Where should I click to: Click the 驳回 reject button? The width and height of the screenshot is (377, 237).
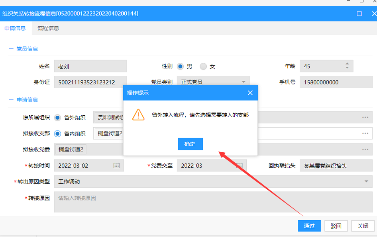coord(336,226)
